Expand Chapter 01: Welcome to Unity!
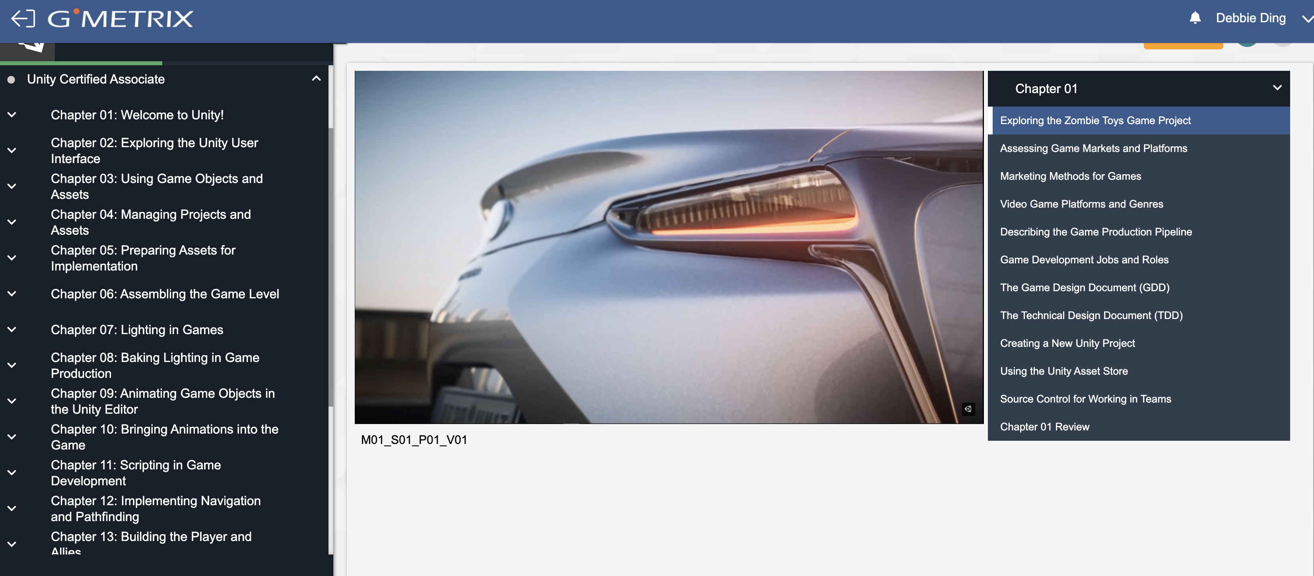The height and width of the screenshot is (576, 1314). pos(12,115)
